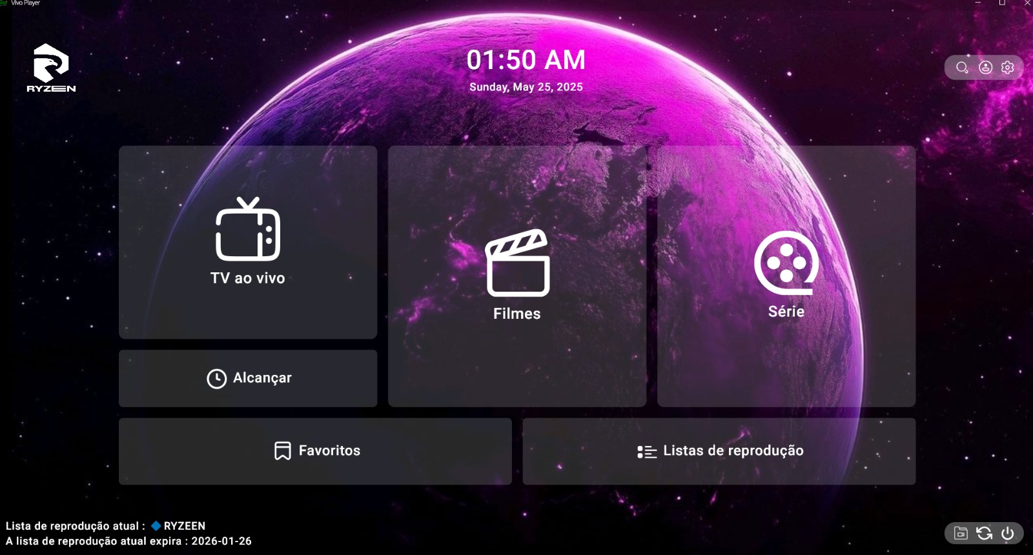Click the video folder recordings icon
1033x555 pixels.
click(961, 533)
